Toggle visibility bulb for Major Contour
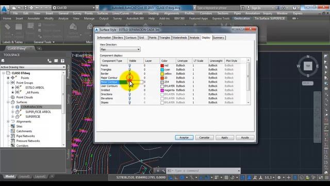Screen dimensions: 330x186 point(129,78)
